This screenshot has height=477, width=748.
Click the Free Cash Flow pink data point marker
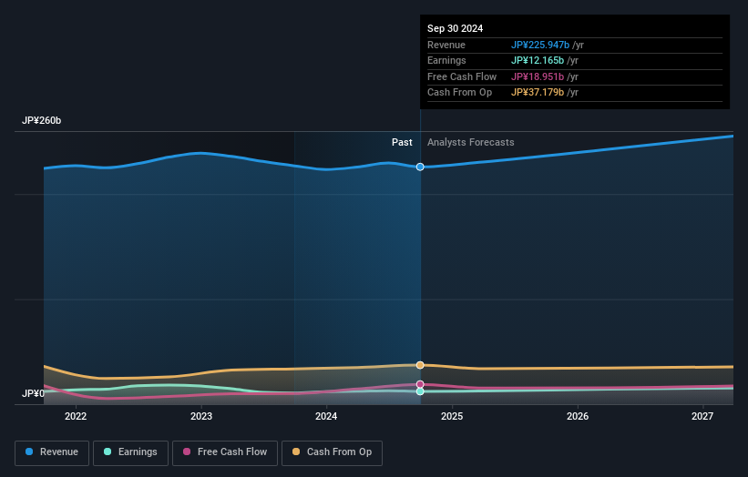pyautogui.click(x=420, y=384)
